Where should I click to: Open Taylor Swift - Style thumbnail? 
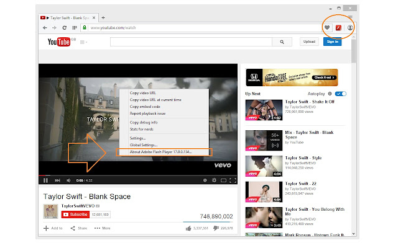(x=264, y=166)
